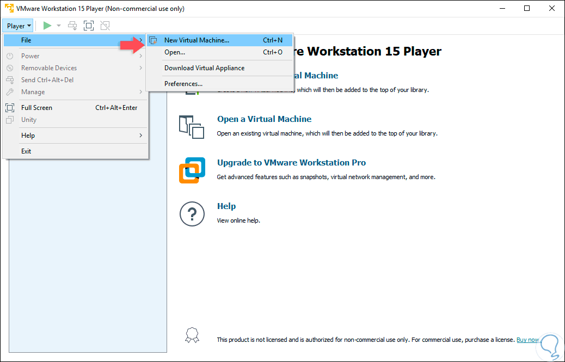Screen dimensions: 565x362
Task: Click the Power icon in the menu
Action: 10,56
